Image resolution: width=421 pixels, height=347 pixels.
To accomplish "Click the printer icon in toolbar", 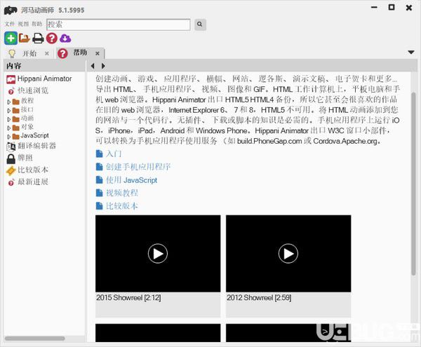I will click(38, 39).
